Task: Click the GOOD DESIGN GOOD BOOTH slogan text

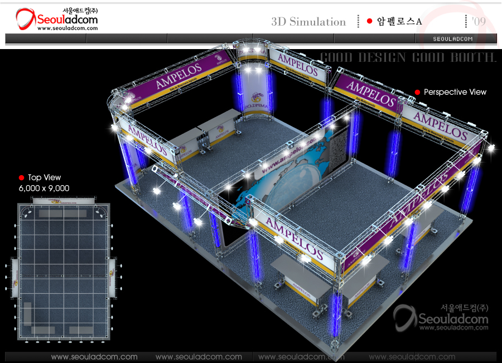Action: tap(408, 57)
